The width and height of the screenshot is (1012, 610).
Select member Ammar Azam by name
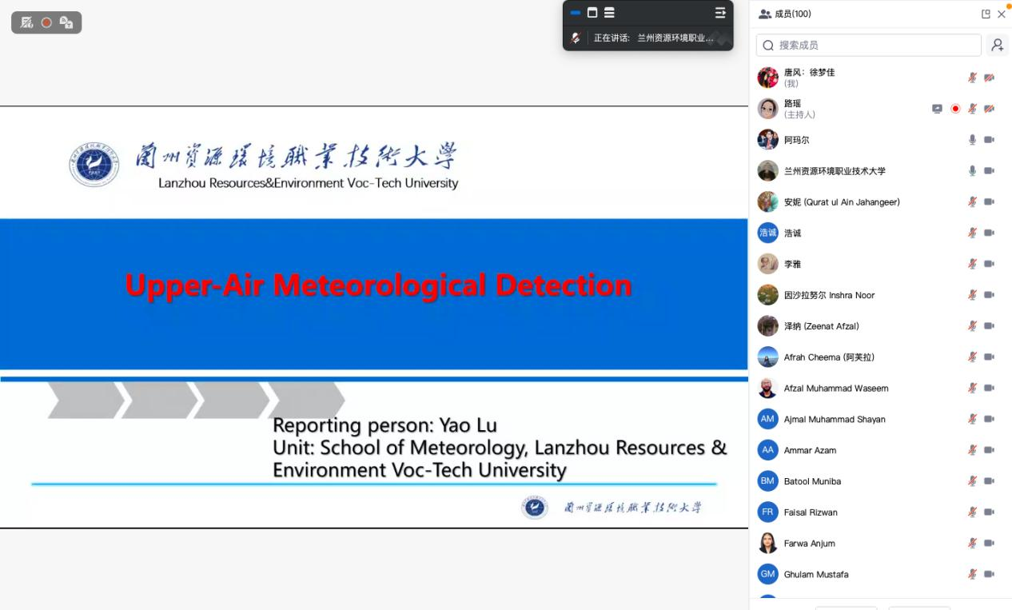point(810,450)
